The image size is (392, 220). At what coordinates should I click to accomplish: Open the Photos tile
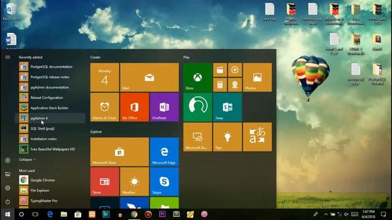(x=257, y=78)
